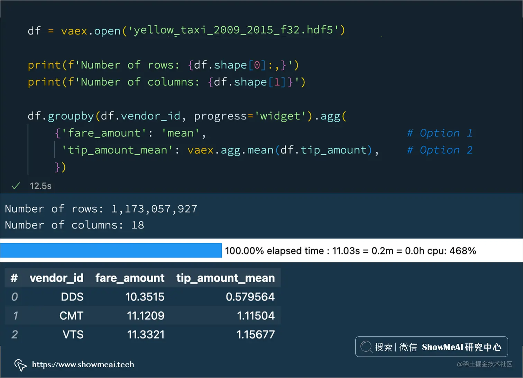Viewport: 523px width, 378px height.
Task: Click the cursor icon beside showmeai.tech URL
Action: tap(20, 365)
